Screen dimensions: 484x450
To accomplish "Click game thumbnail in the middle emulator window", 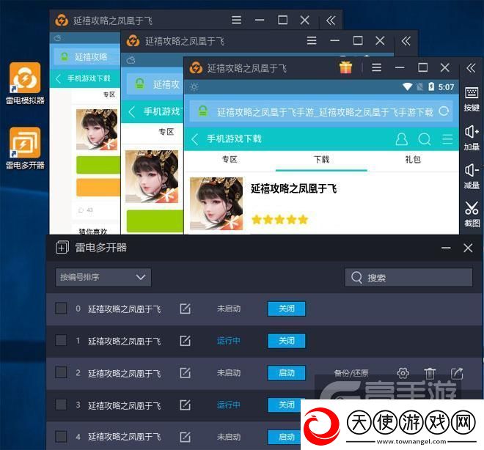I will (152, 177).
